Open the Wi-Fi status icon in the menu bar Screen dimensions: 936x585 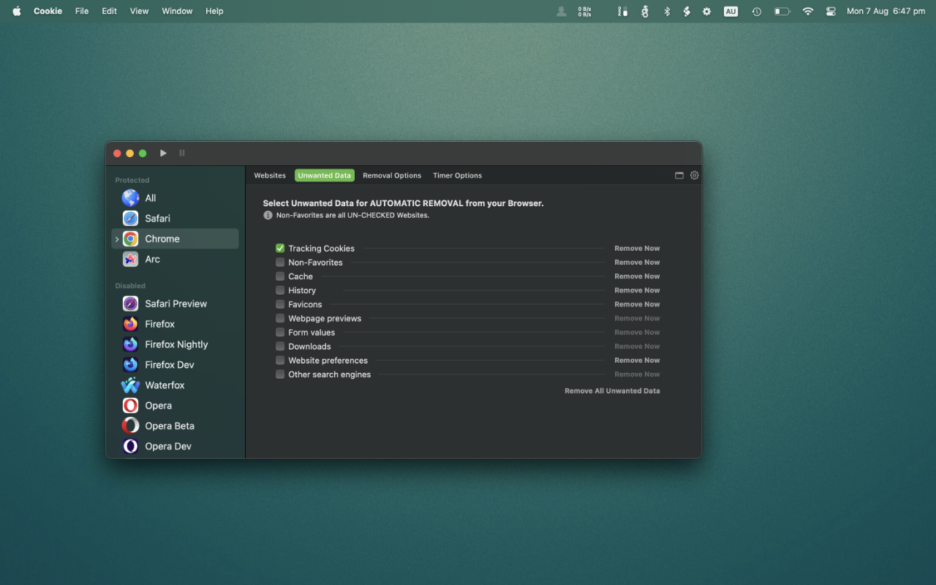coord(807,11)
